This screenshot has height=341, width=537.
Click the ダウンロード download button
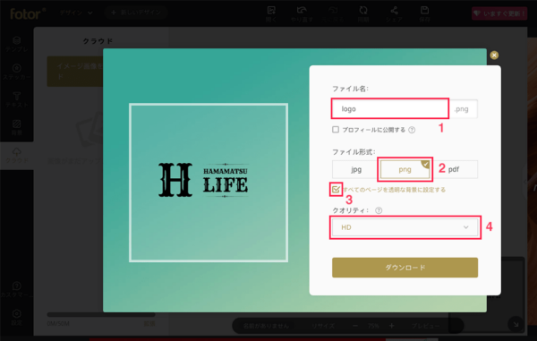click(405, 268)
